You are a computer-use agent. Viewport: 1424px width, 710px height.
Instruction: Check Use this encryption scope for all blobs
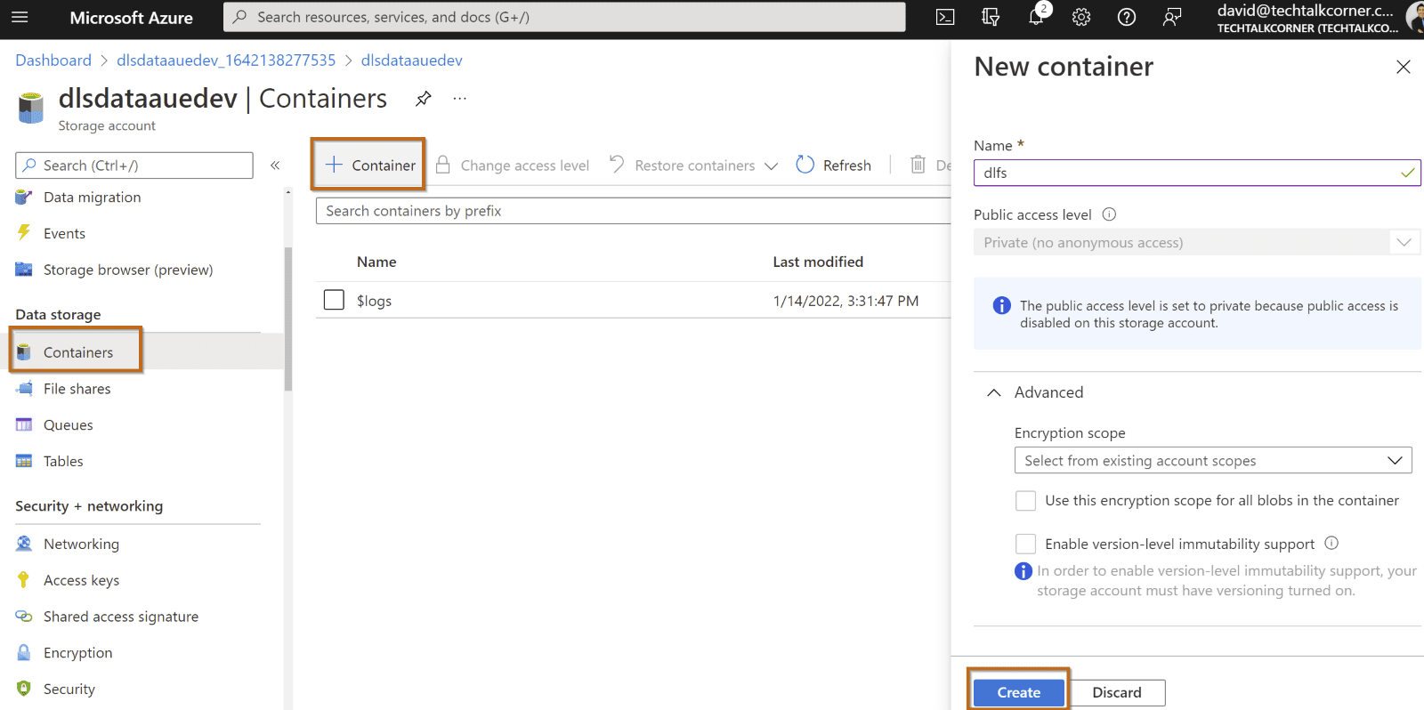click(x=1026, y=501)
